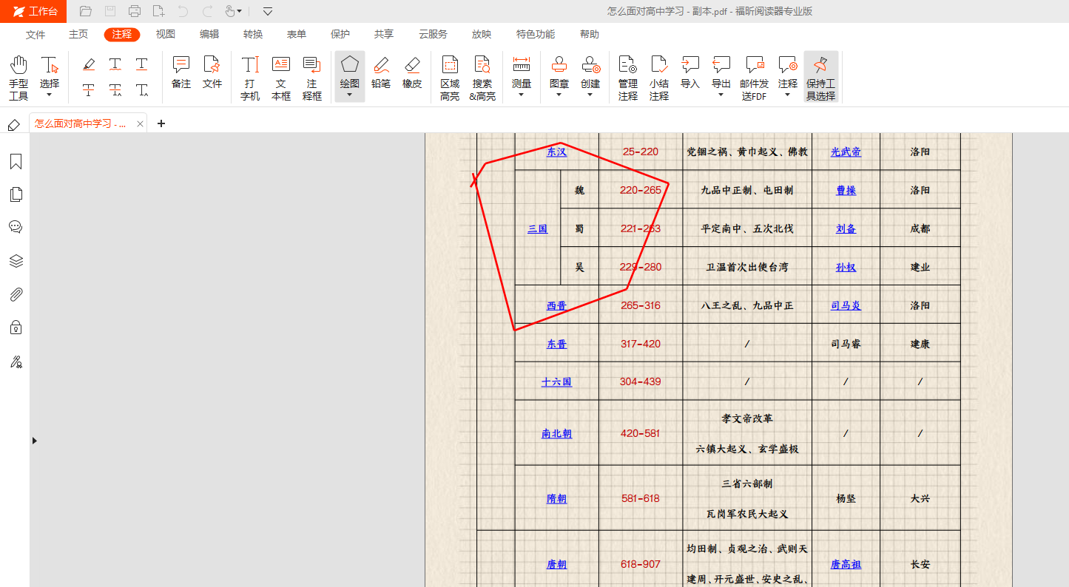Click the 管理注释 manage comments icon
The height and width of the screenshot is (587, 1069).
click(627, 77)
